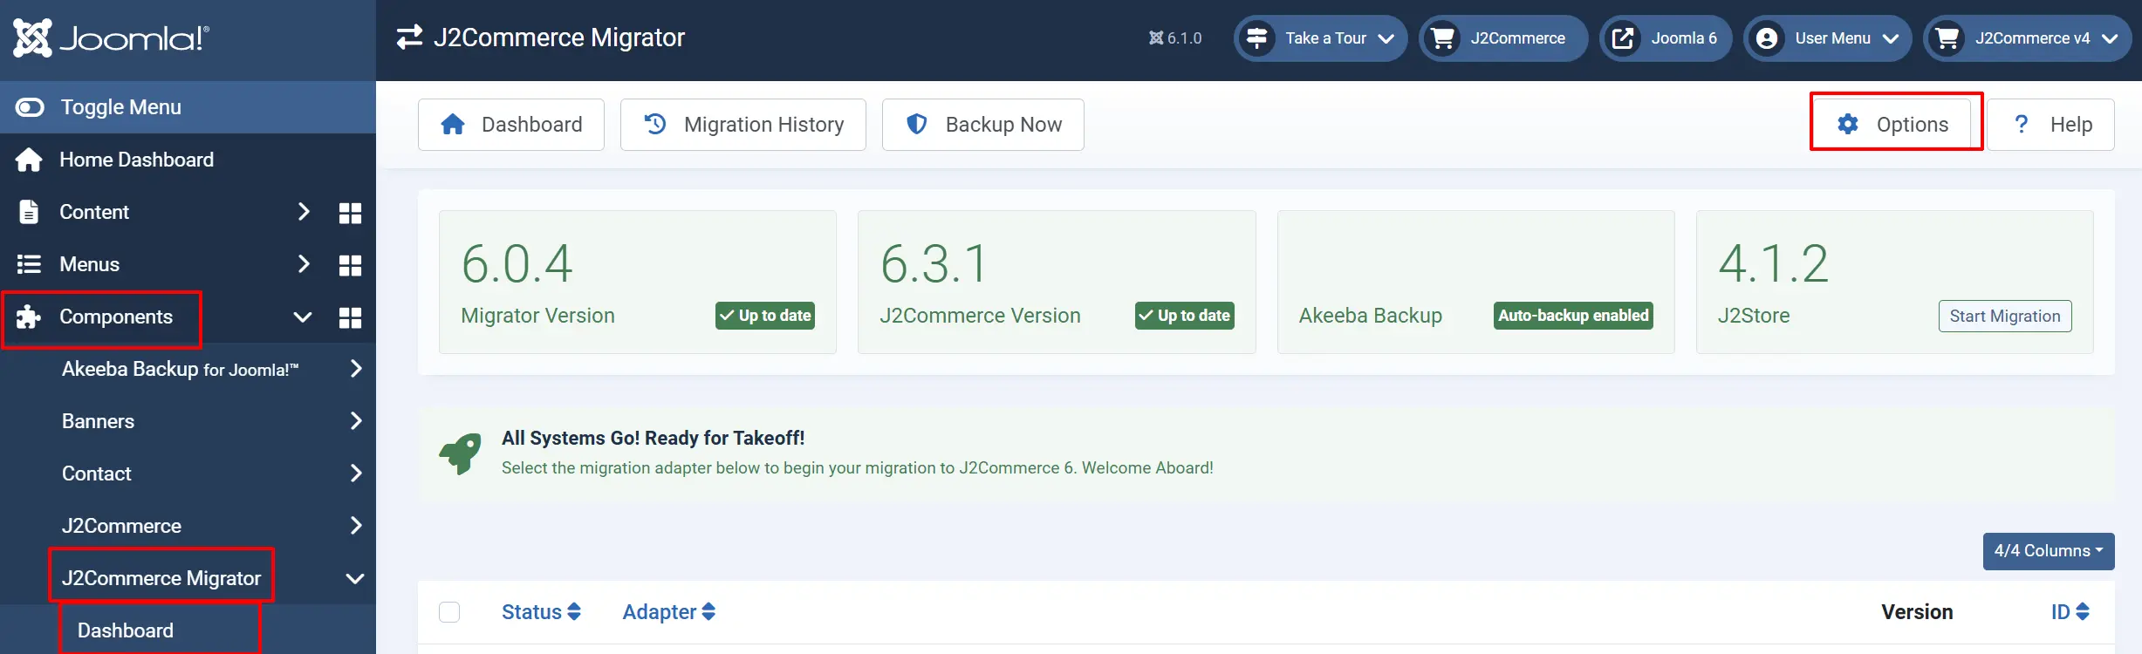Click the signpost icon on Take a Tour
The width and height of the screenshot is (2142, 654).
1257,38
